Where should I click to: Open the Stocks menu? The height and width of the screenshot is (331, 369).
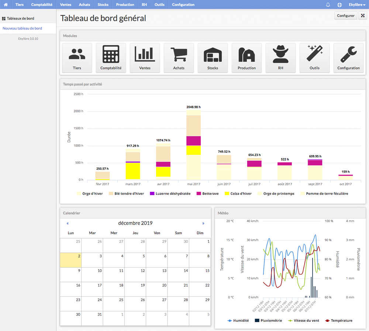click(103, 4)
